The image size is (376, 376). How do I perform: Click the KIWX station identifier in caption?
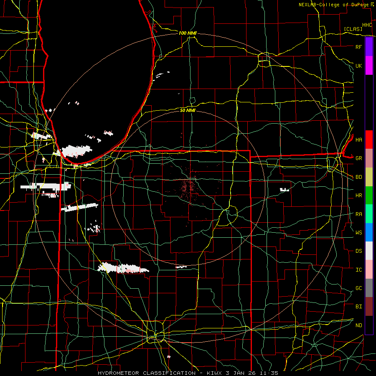[214, 373]
